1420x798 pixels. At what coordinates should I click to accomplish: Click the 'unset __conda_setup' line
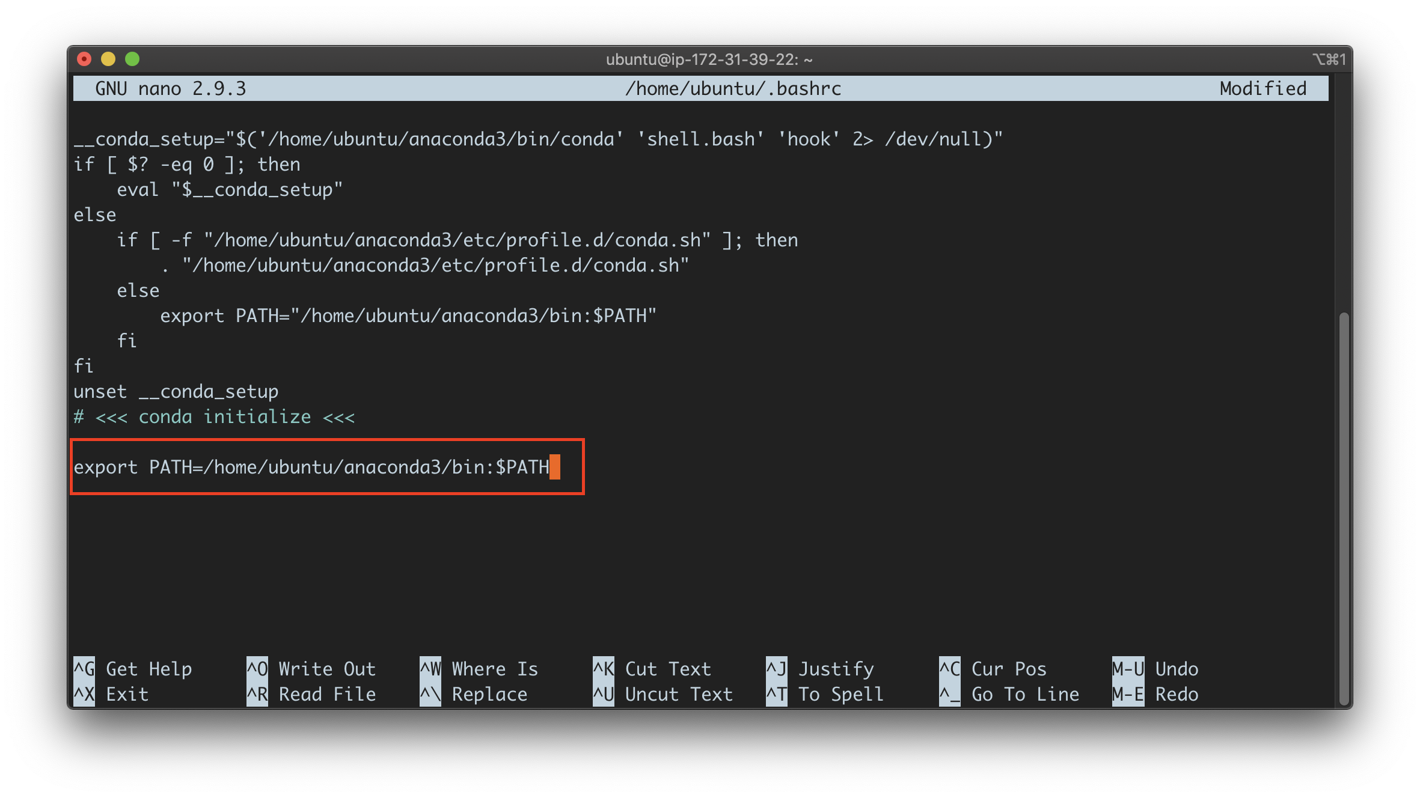click(176, 391)
